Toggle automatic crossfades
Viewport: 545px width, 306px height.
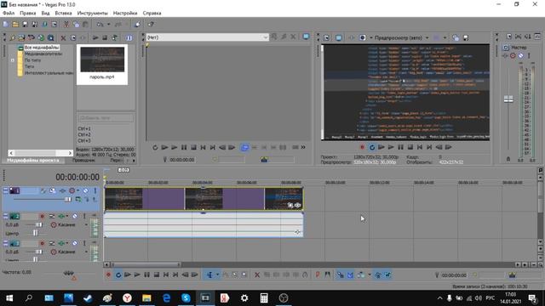point(350,275)
